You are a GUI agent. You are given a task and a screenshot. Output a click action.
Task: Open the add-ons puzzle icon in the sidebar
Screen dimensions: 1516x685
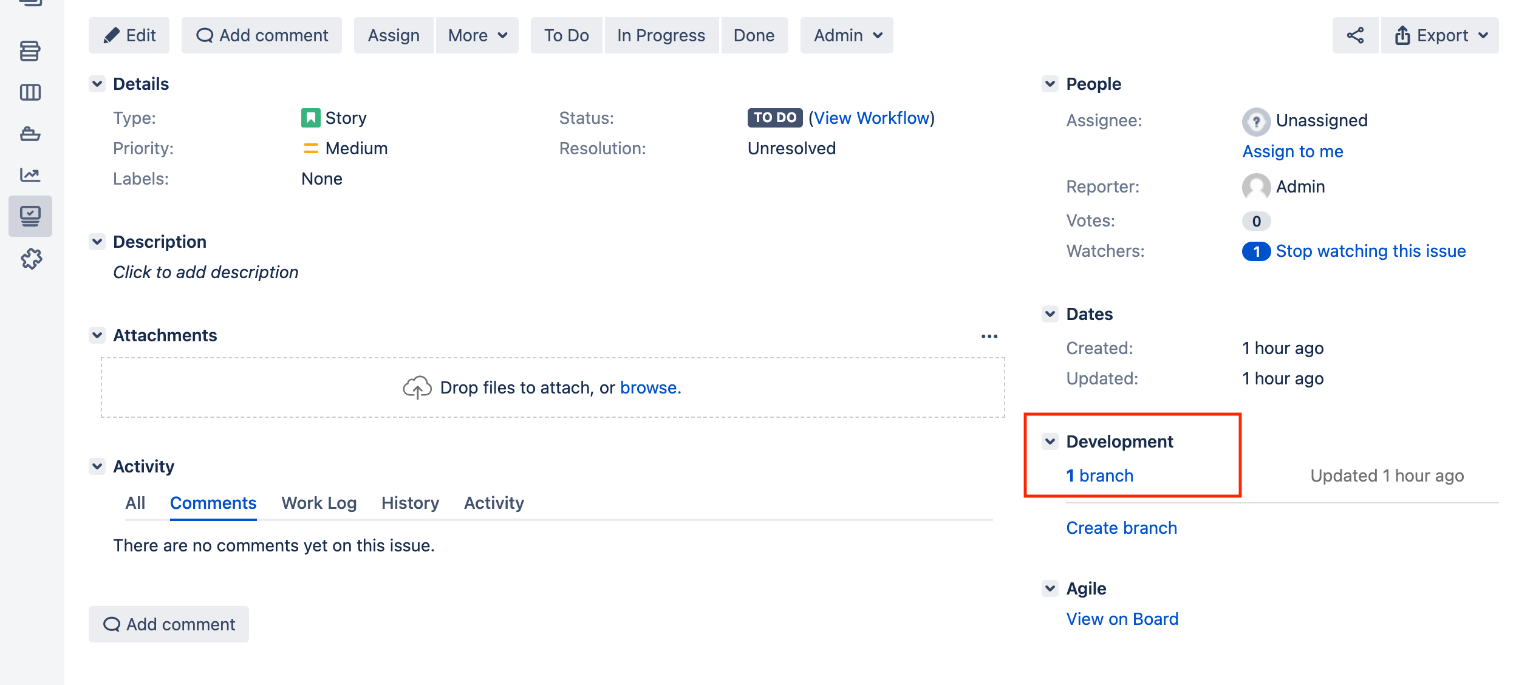click(x=31, y=259)
